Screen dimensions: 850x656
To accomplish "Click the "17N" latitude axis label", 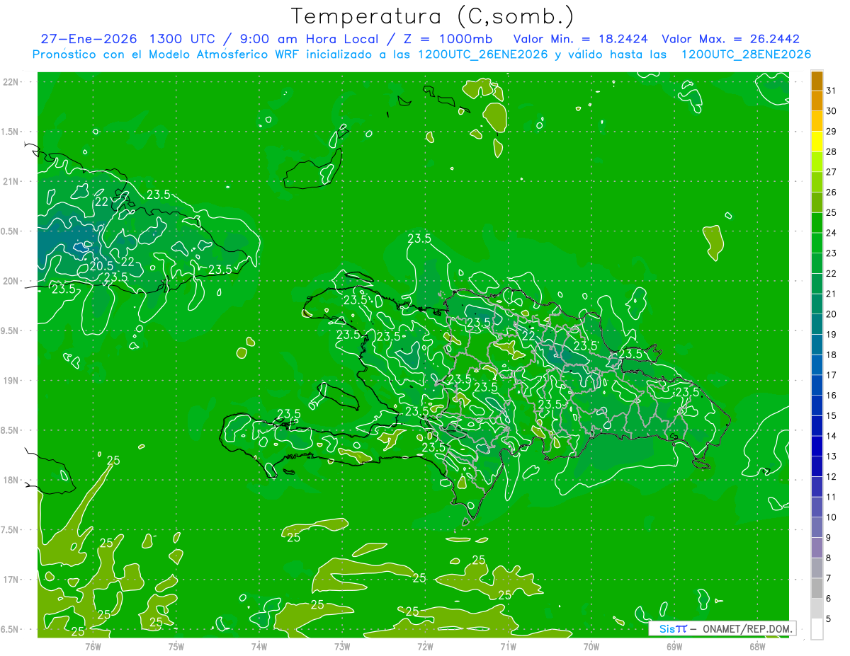I will pos(12,580).
